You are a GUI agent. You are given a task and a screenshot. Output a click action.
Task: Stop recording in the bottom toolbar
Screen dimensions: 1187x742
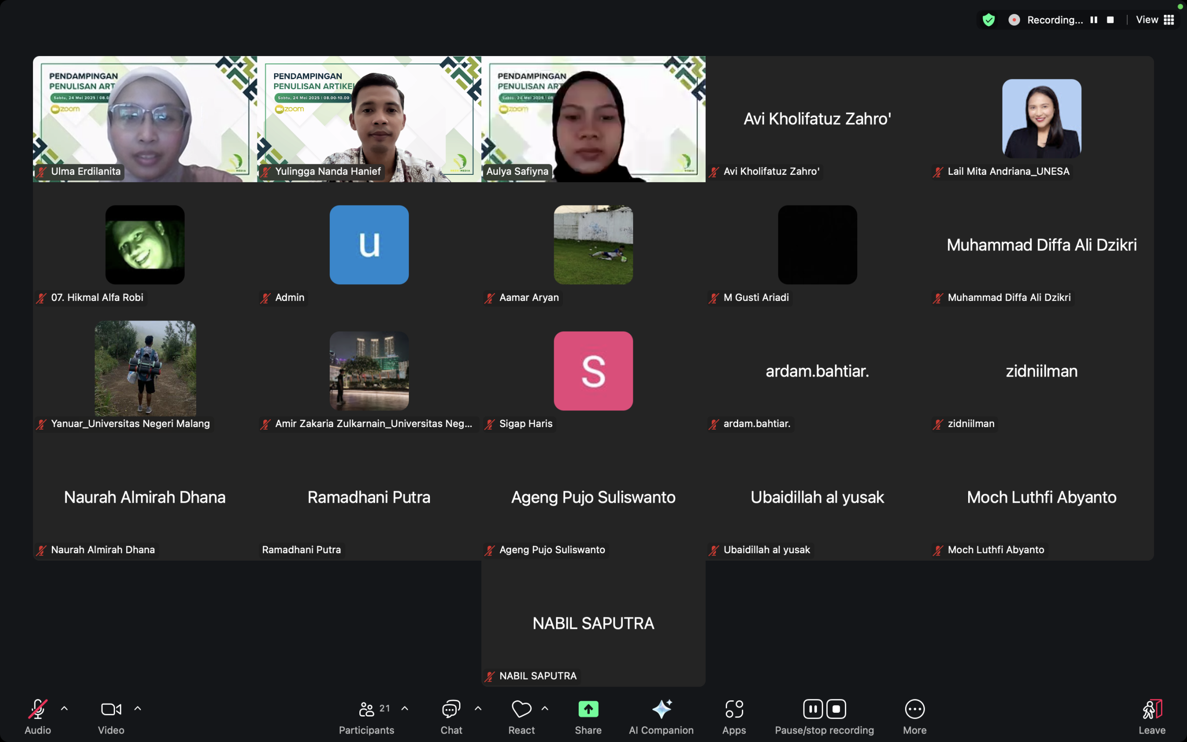tap(836, 709)
